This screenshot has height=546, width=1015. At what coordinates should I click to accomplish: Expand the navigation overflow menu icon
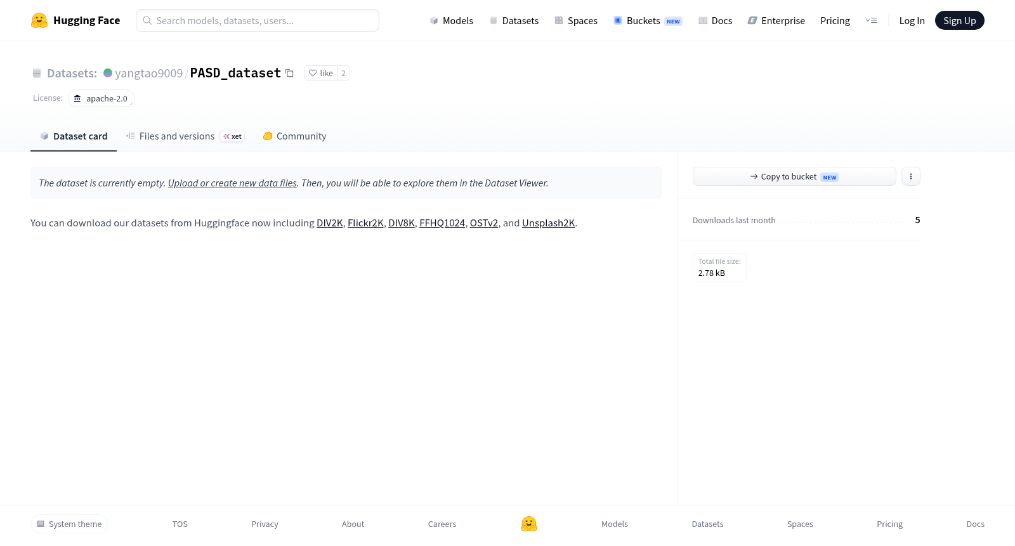(x=871, y=20)
